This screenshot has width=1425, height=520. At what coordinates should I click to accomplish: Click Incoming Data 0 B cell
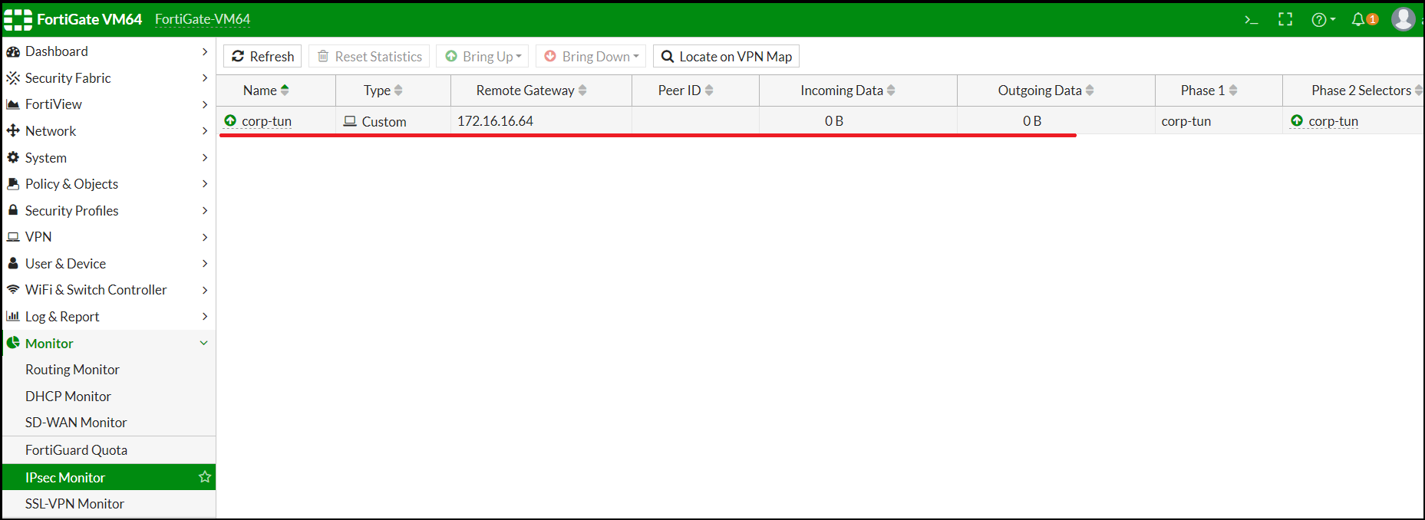858,120
